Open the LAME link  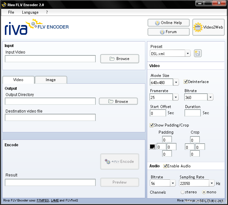(55, 200)
